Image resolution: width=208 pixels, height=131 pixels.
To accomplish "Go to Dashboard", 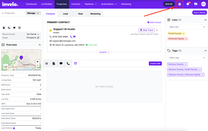I will tap(31, 4).
